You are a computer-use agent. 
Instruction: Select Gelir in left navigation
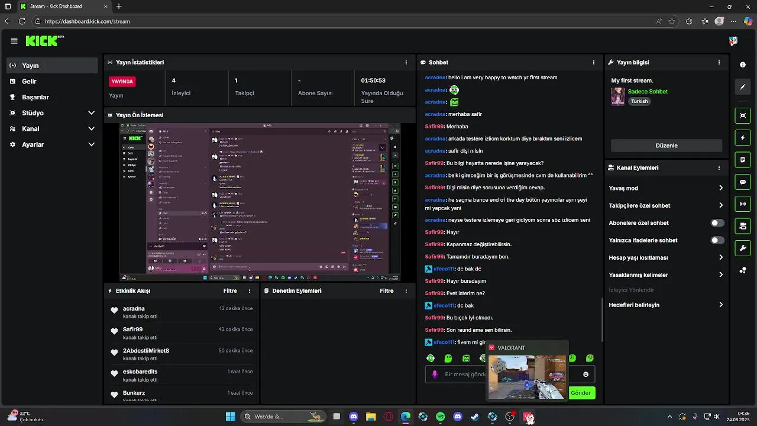pos(52,82)
